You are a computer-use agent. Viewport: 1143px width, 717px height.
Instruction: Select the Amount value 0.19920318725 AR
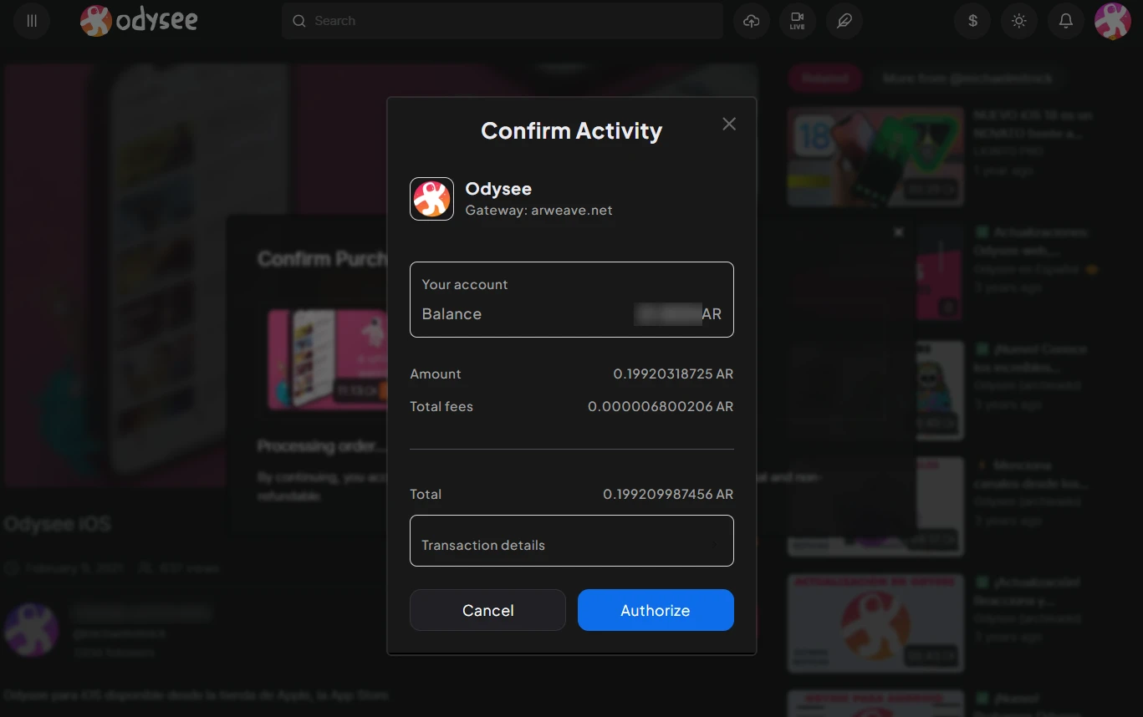pos(673,374)
